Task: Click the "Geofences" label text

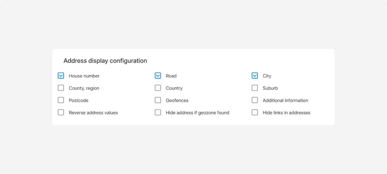Action: click(177, 101)
